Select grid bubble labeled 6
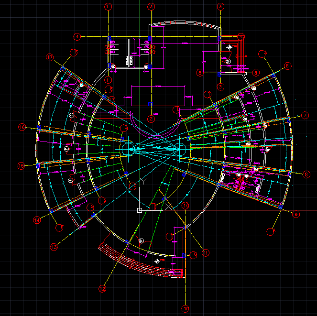This screenshot has width=317, height=316. pos(287,66)
